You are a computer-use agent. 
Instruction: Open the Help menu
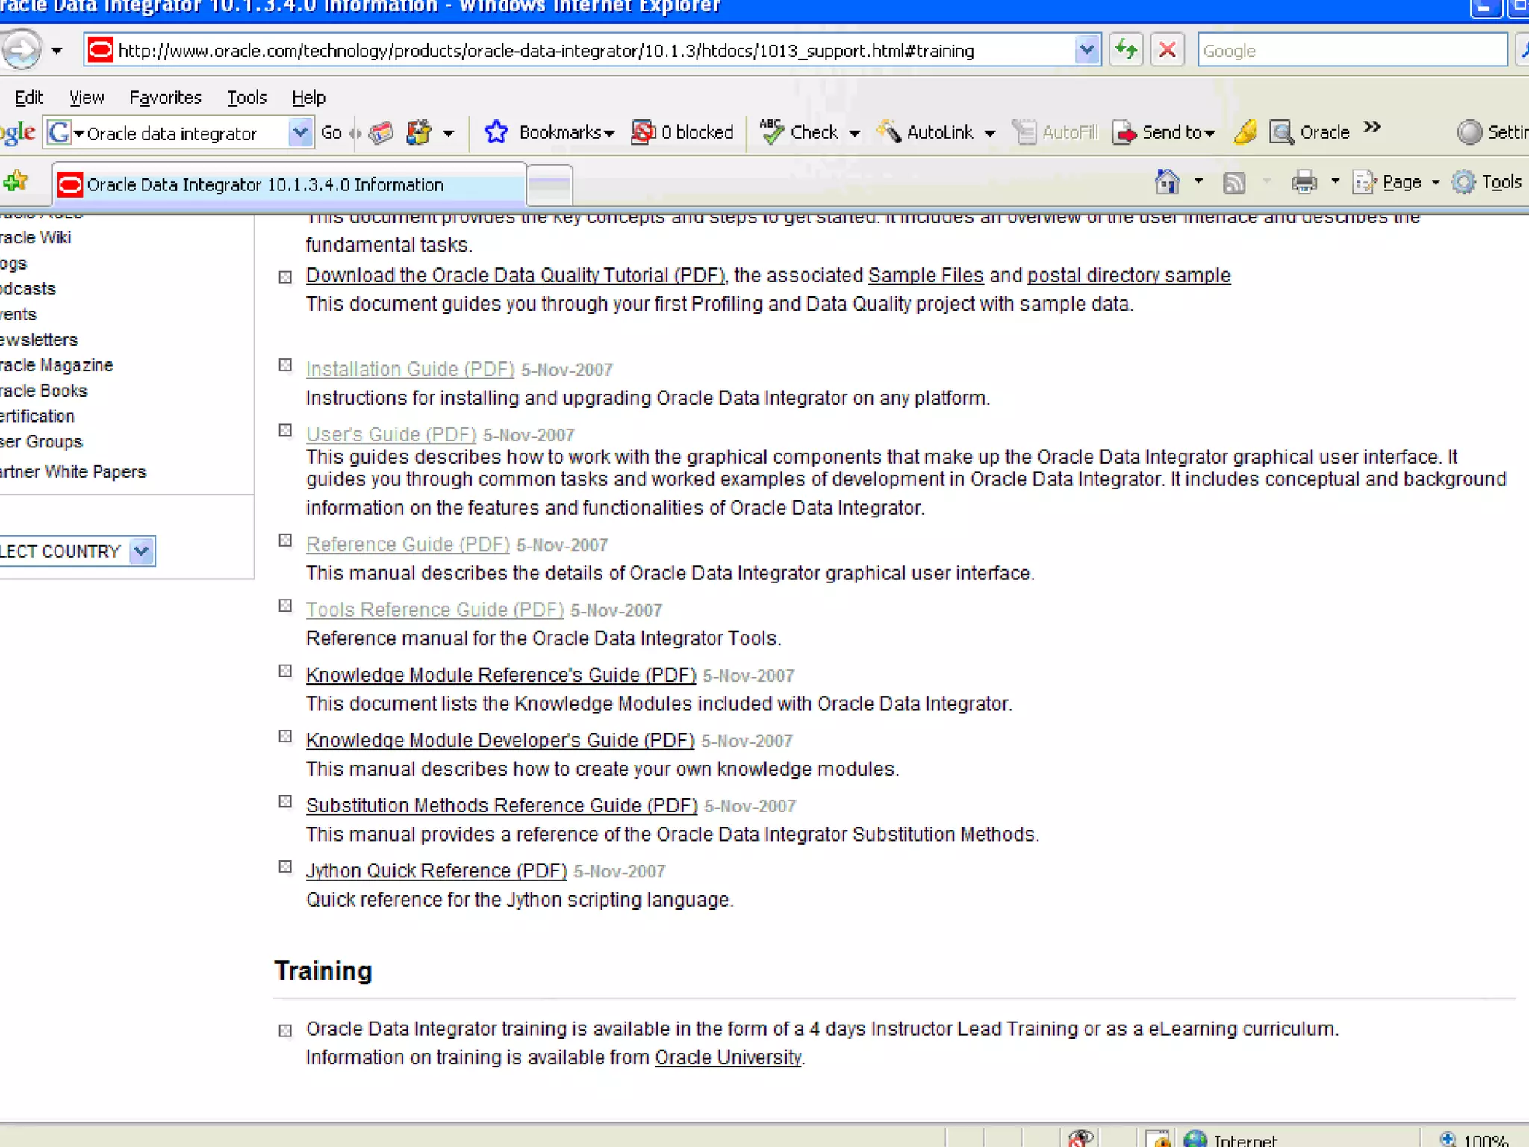tap(308, 97)
